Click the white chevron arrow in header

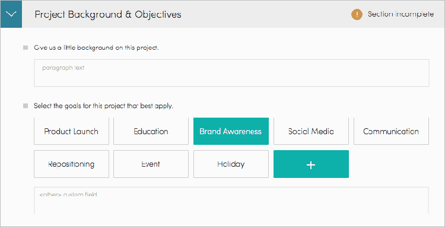pyautogui.click(x=11, y=14)
